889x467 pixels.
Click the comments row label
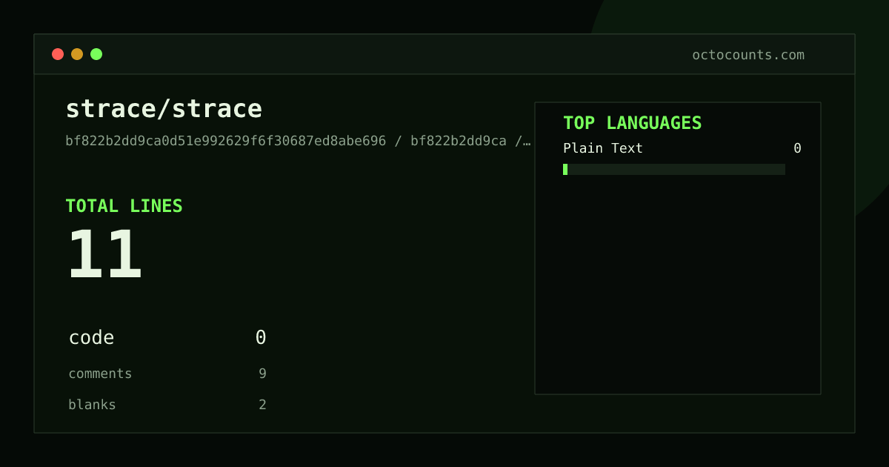point(100,374)
